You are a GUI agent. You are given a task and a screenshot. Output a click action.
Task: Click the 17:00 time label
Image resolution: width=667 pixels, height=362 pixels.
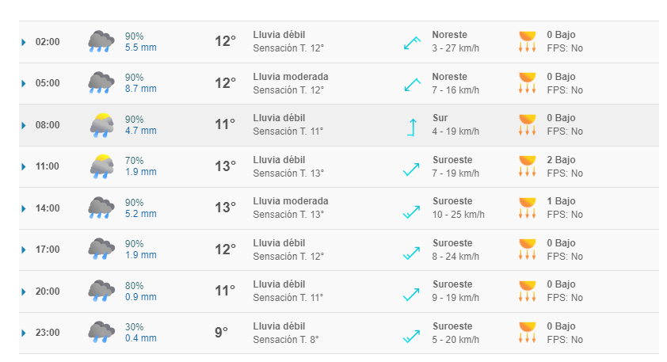48,250
